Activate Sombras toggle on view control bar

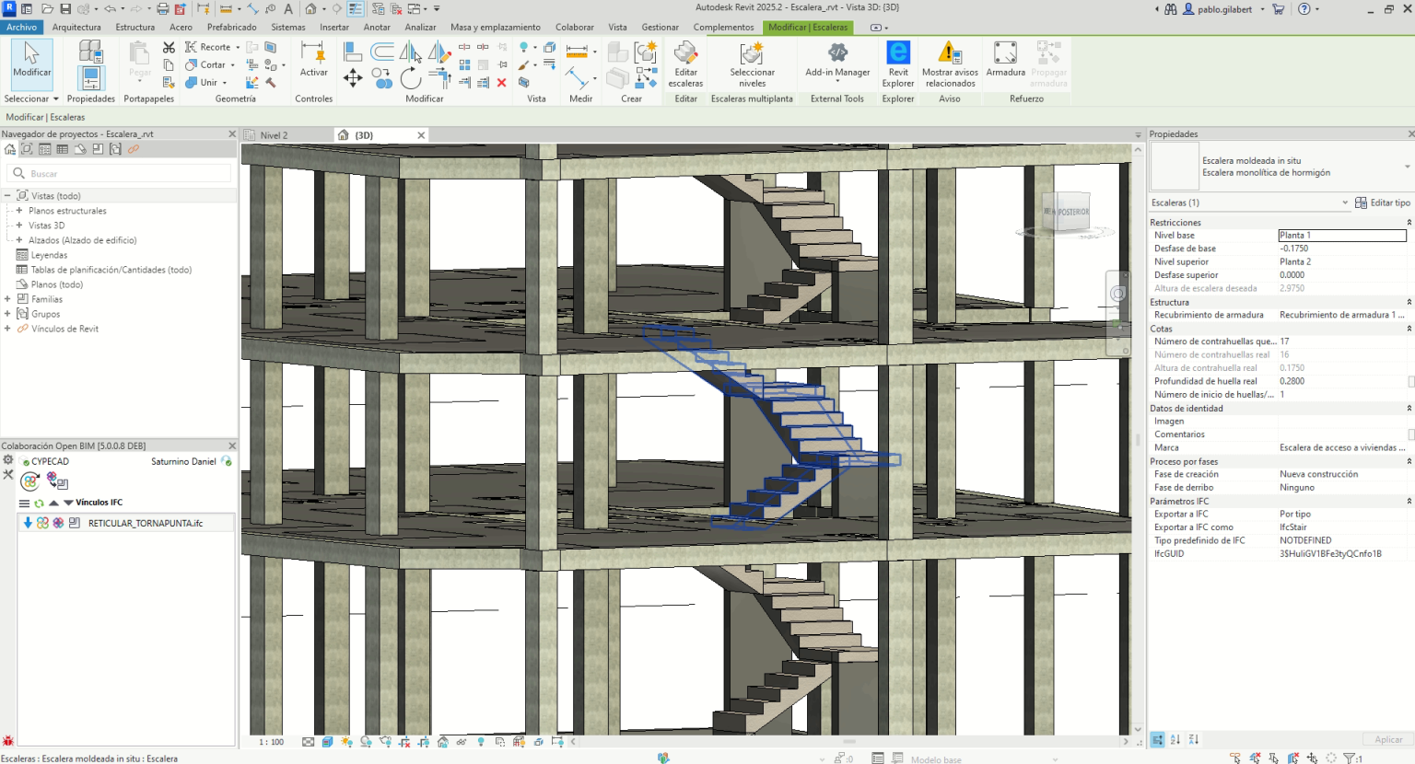pos(368,741)
